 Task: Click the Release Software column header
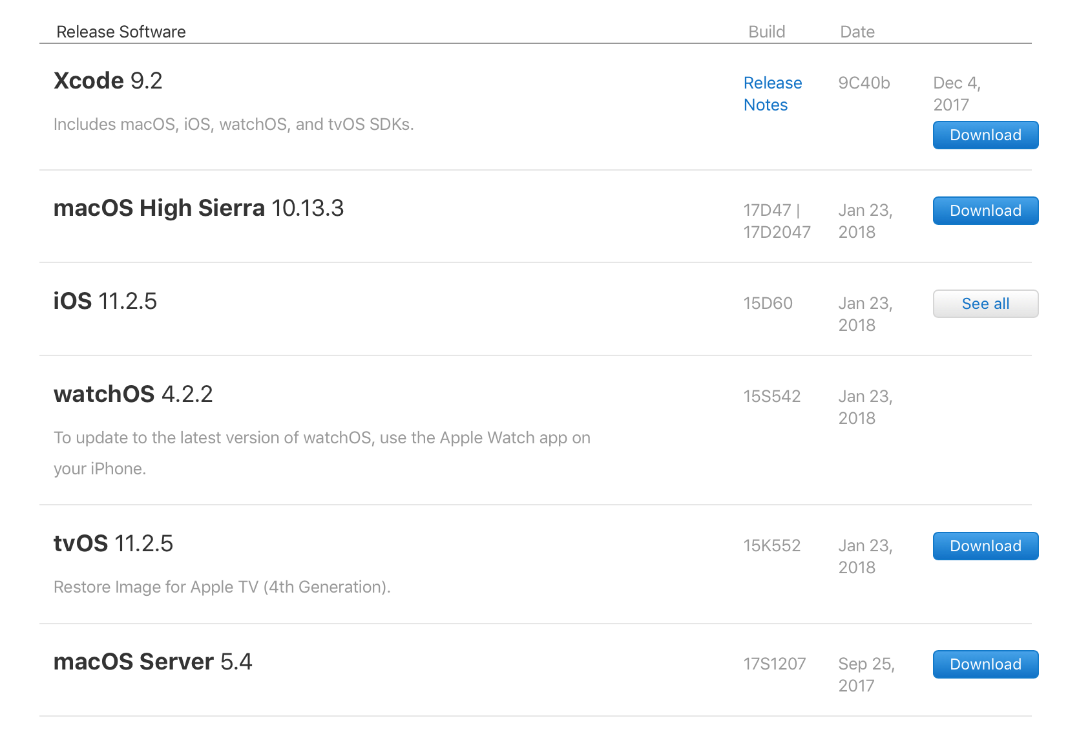pyautogui.click(x=121, y=32)
